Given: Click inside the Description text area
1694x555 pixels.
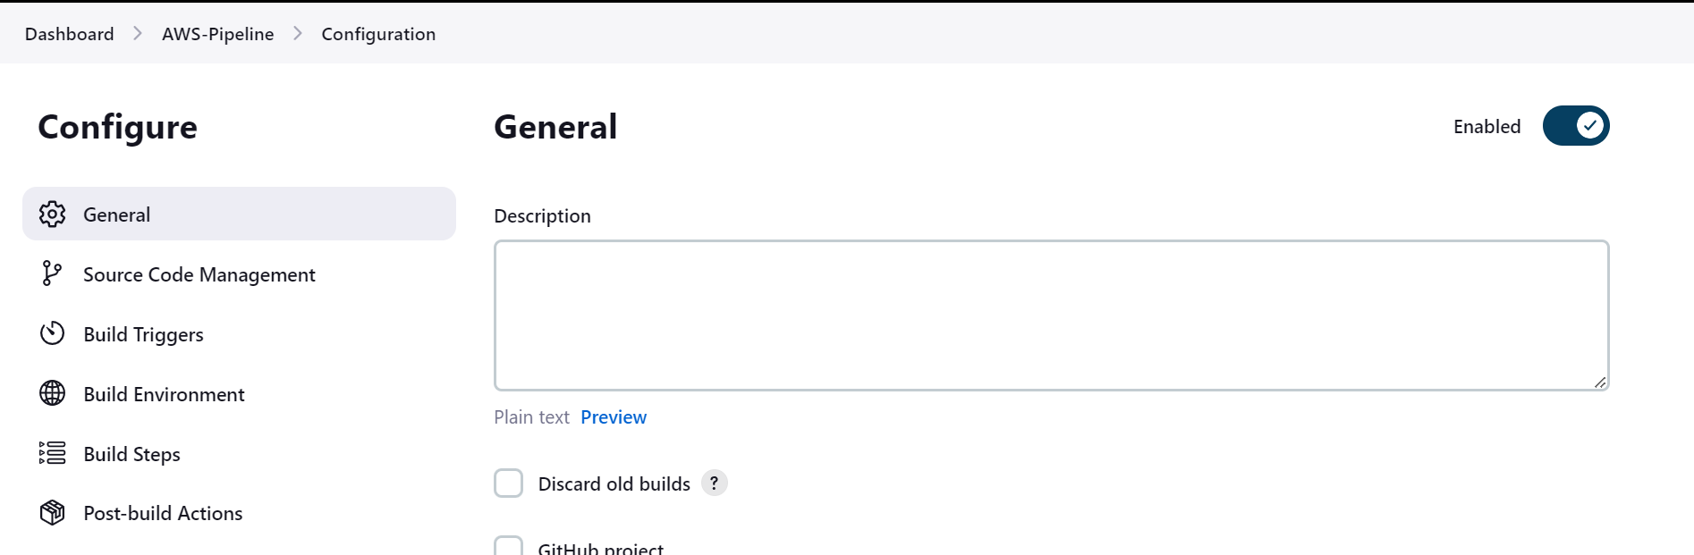Looking at the screenshot, I should click(x=1052, y=315).
